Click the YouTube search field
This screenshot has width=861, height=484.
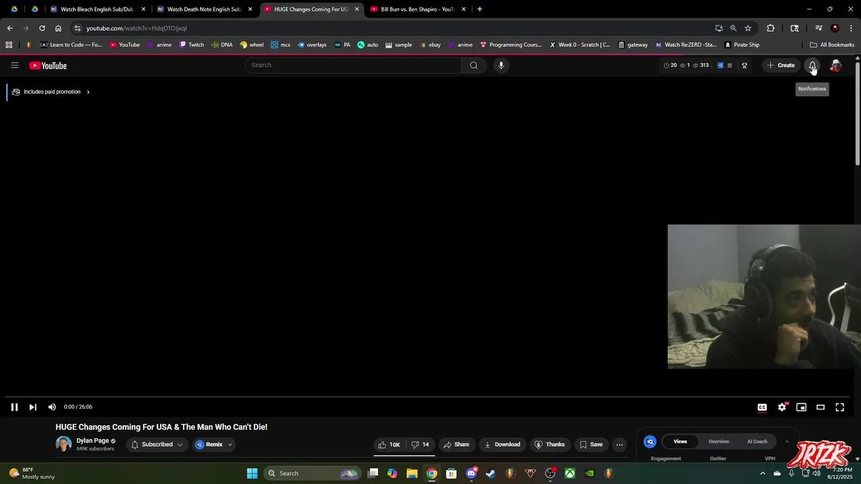(353, 65)
